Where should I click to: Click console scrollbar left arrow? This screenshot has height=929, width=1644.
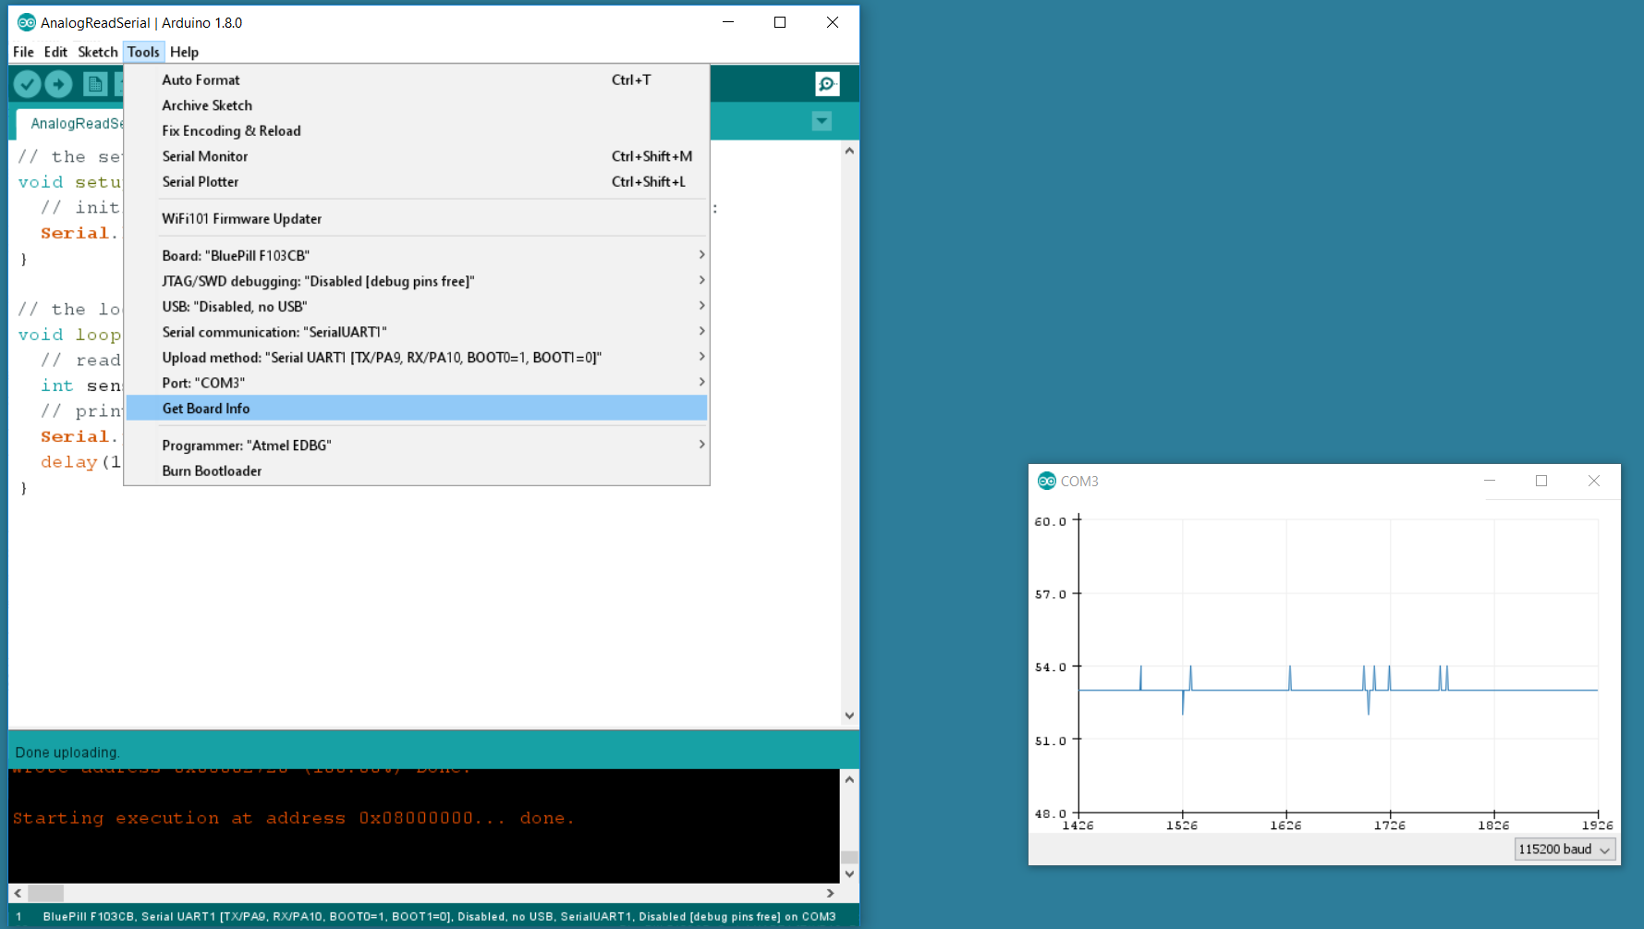(x=18, y=893)
